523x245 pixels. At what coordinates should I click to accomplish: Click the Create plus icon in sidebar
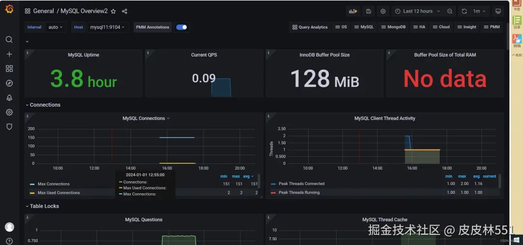[9, 54]
